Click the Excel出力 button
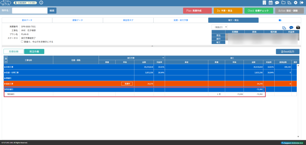Screen dimensions: 306x145 tap(287, 51)
